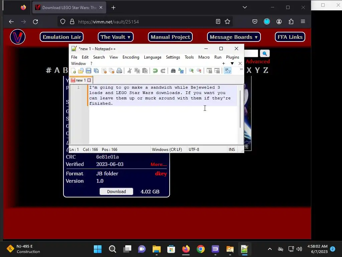Open a new Firefox tab
Viewport: 342px width, 257px height.
[x=114, y=8]
